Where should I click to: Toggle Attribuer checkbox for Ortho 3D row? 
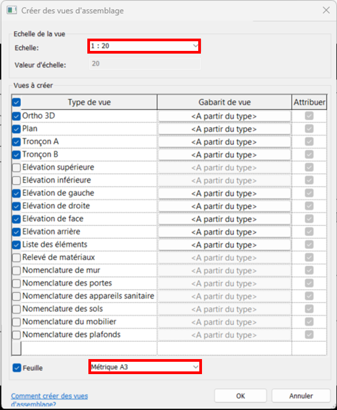click(309, 116)
